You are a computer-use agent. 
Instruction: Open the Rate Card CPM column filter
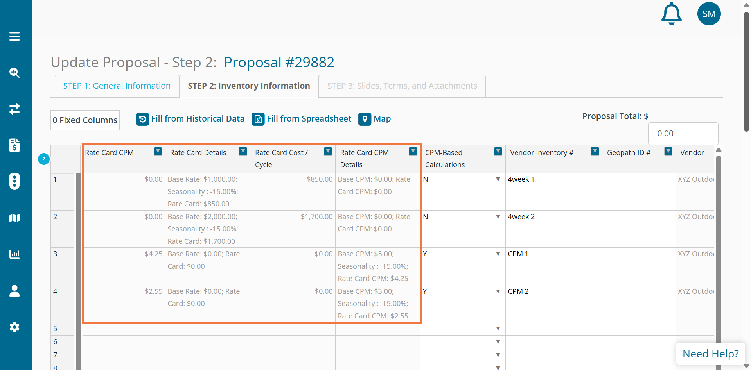pyautogui.click(x=158, y=152)
